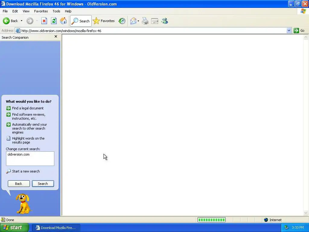Click the Find a legal document arrow icon

pos(8,108)
